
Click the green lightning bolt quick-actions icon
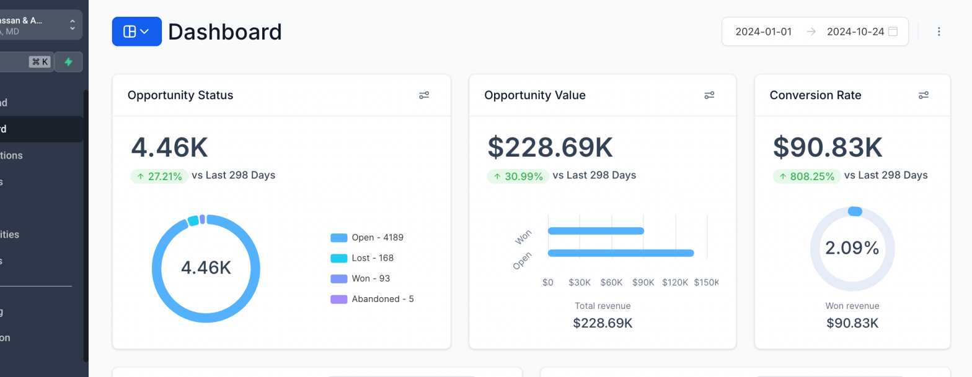coord(68,62)
